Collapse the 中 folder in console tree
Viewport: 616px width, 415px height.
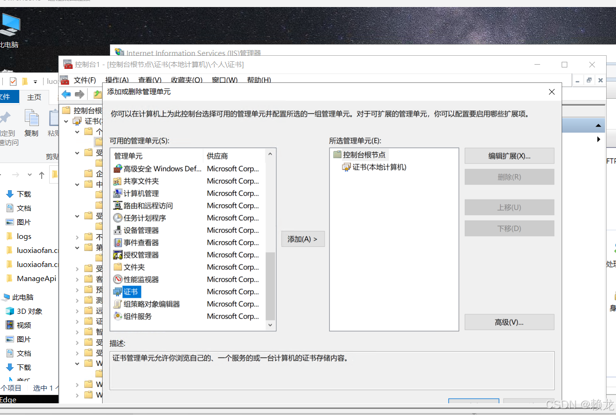[77, 184]
